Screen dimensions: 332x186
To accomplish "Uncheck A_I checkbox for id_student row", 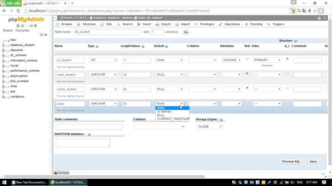I will click(287, 59).
